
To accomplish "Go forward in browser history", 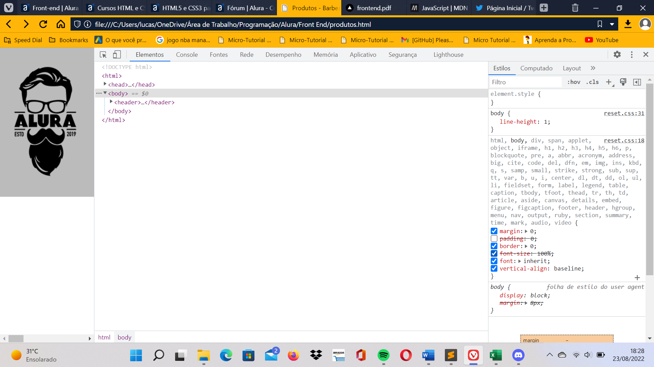I will 26,24.
